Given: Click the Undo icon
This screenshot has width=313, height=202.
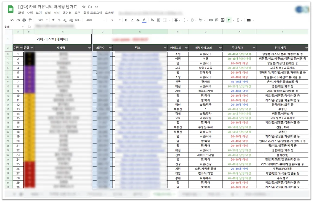Looking at the screenshot, I should click(x=12, y=20).
